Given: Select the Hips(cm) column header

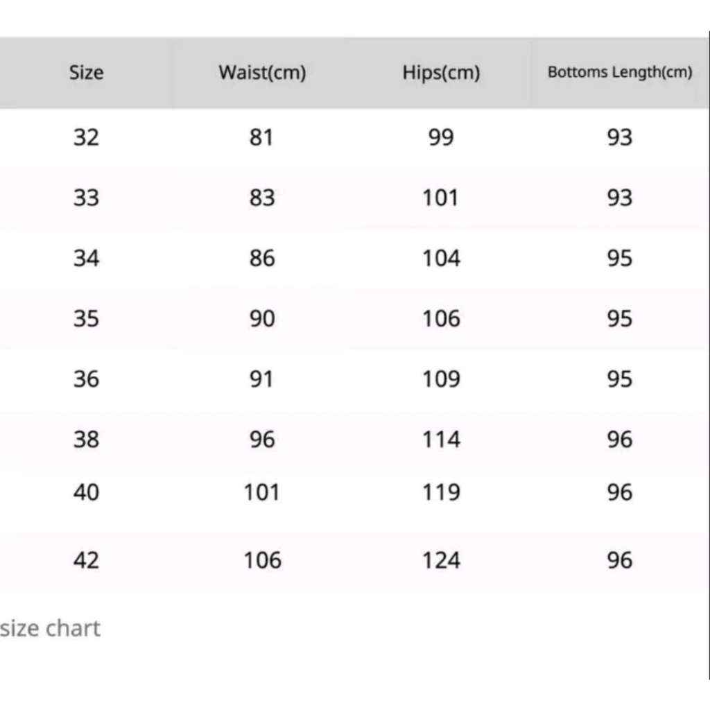Looking at the screenshot, I should click(x=441, y=72).
